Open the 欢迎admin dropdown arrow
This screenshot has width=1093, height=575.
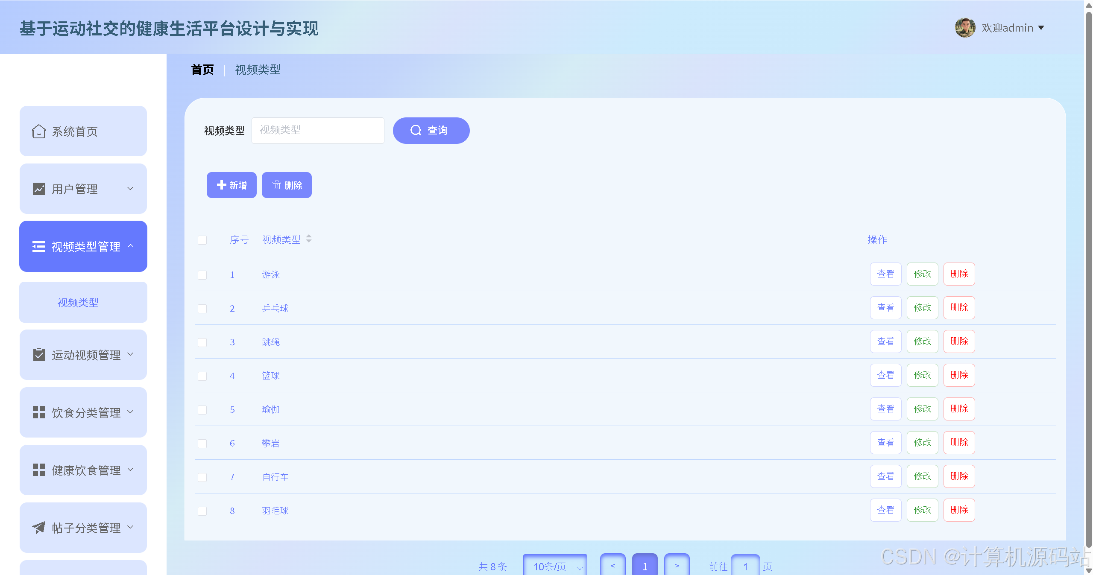coord(1041,28)
